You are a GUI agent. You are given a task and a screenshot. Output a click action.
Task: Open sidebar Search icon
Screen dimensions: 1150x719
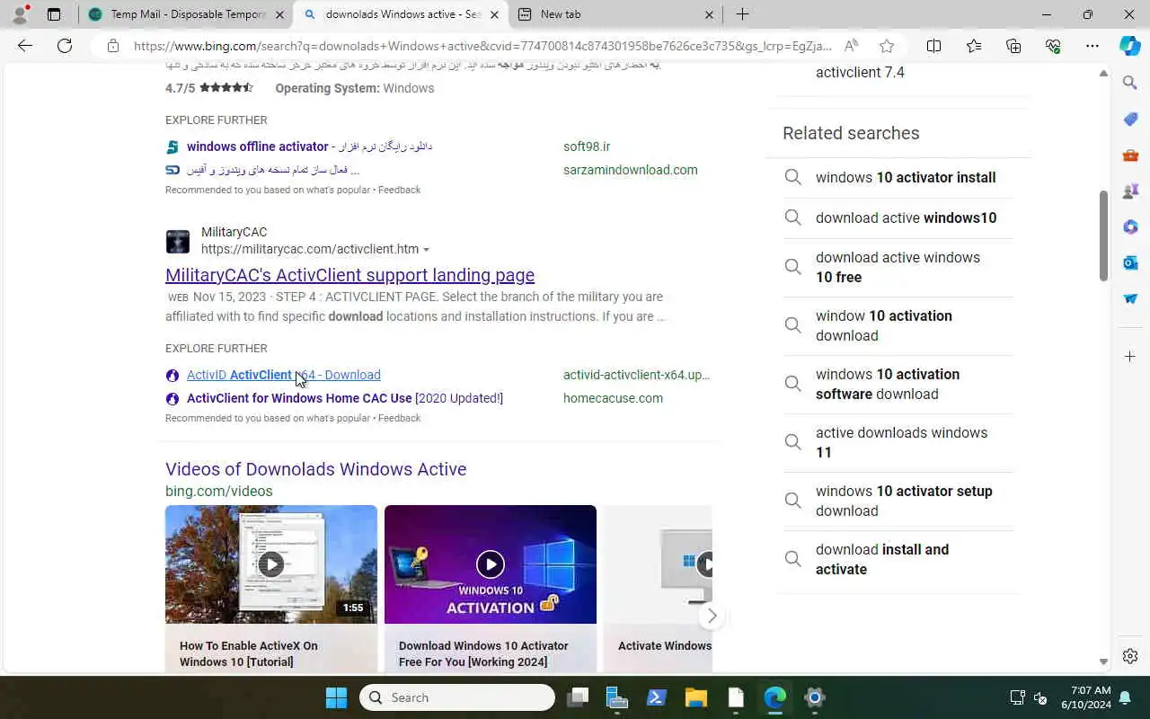tap(1130, 83)
